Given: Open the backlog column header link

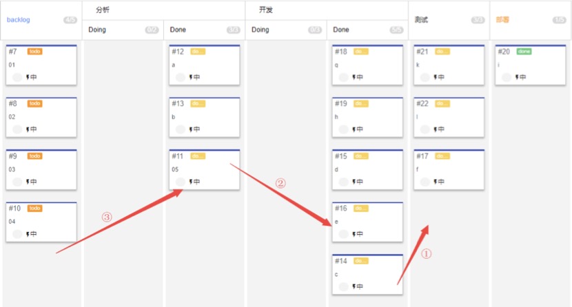Looking at the screenshot, I should [18, 20].
